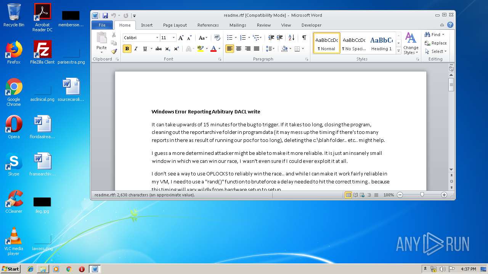488x274 pixels.
Task: Open Font dialog launcher
Action: 220,60
